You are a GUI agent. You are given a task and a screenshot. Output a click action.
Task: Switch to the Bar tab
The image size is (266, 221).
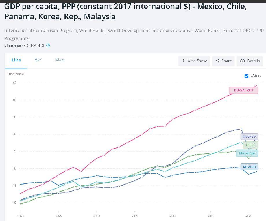click(x=38, y=60)
